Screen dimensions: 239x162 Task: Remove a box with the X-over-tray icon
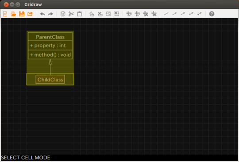[x=100, y=14]
